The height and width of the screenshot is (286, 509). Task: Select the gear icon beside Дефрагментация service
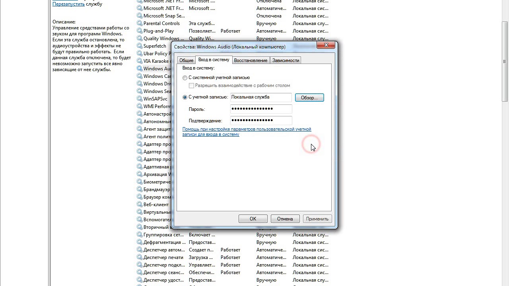tap(140, 242)
